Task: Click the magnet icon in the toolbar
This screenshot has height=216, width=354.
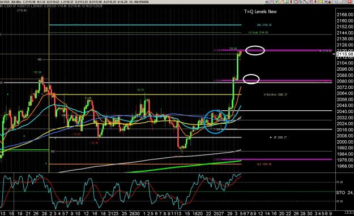Action: pos(330,2)
